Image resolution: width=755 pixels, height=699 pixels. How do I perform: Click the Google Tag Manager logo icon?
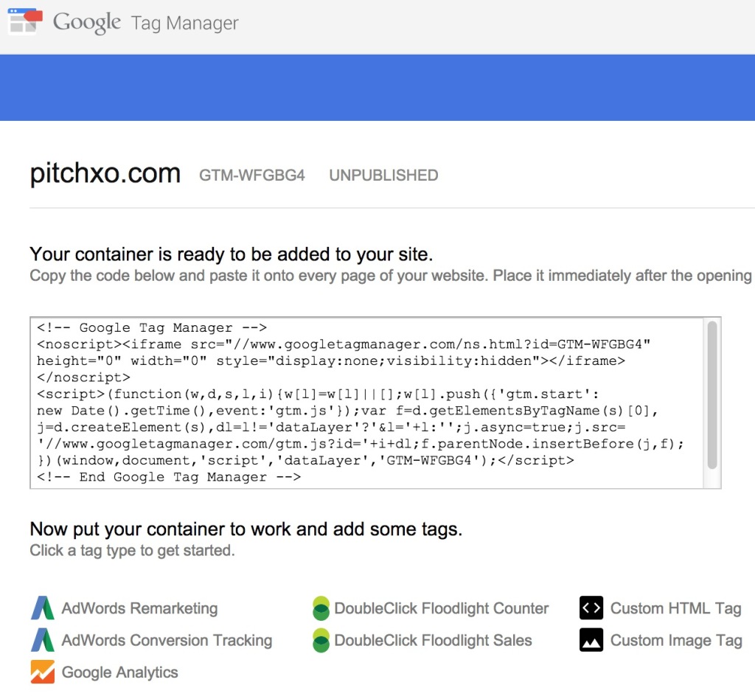tap(26, 21)
